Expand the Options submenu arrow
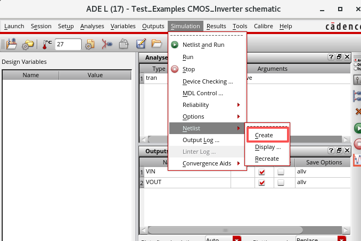This screenshot has width=361, height=241. (239, 117)
